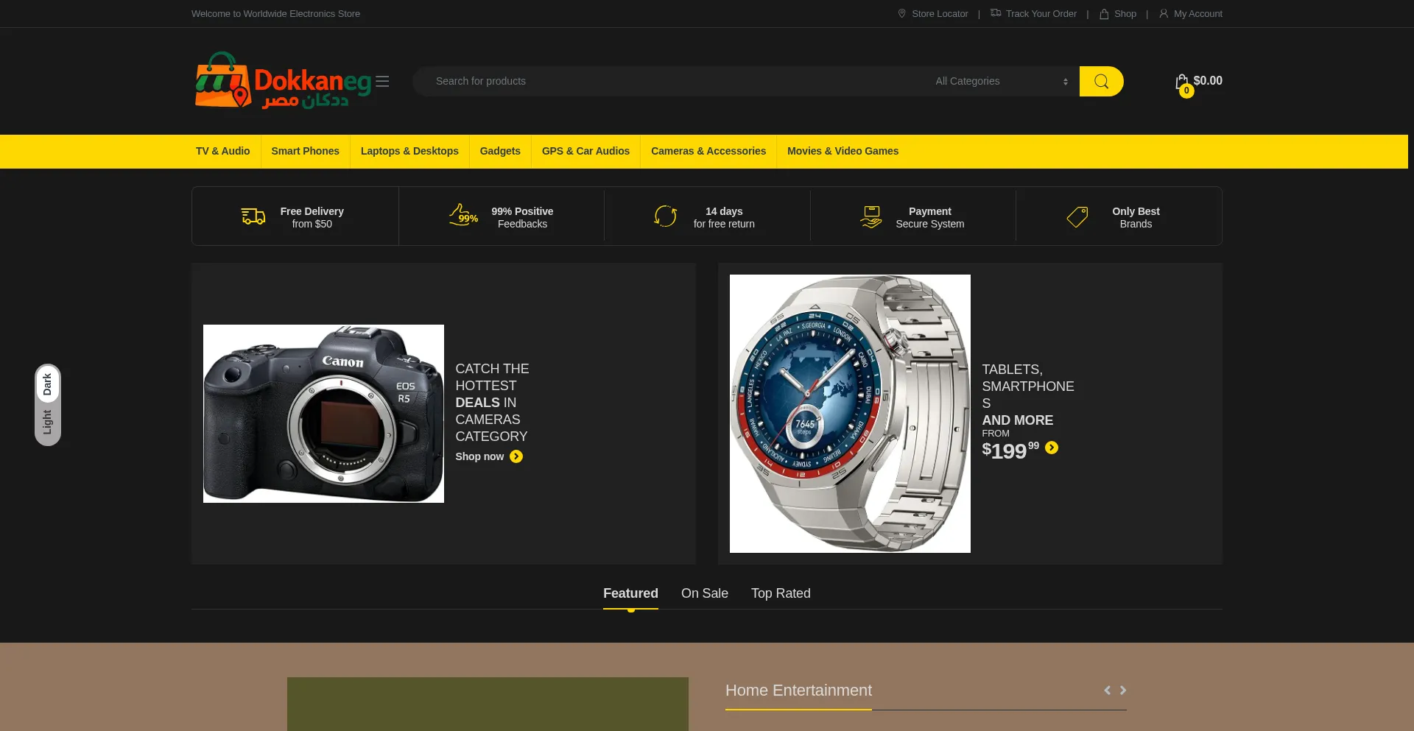Click the Shop now link
This screenshot has height=731, width=1414.
click(x=479, y=456)
